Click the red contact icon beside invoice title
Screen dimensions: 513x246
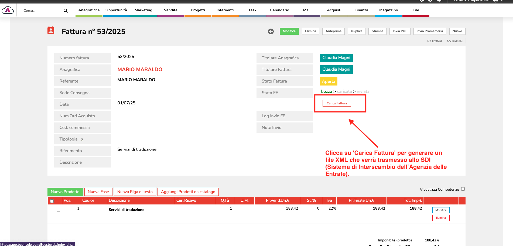click(x=51, y=30)
